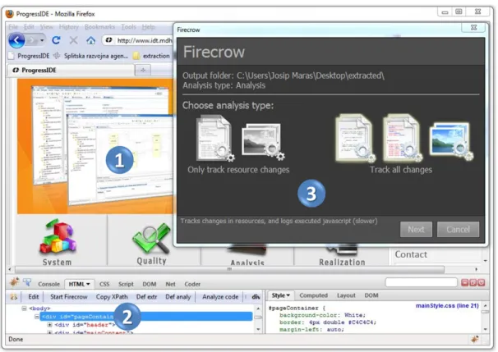Open the History menu
The height and width of the screenshot is (352, 498).
(68, 27)
